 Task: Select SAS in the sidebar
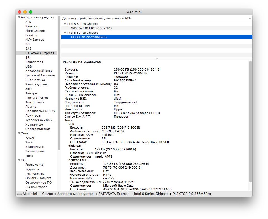click(28, 49)
